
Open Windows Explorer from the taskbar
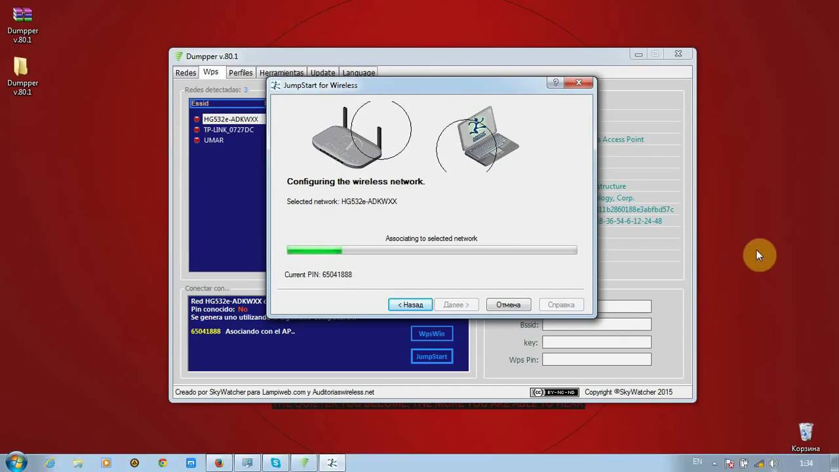[x=78, y=463]
